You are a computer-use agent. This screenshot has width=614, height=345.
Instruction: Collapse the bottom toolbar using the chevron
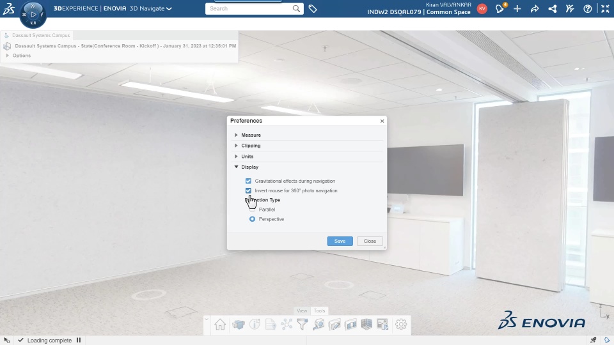(x=207, y=319)
